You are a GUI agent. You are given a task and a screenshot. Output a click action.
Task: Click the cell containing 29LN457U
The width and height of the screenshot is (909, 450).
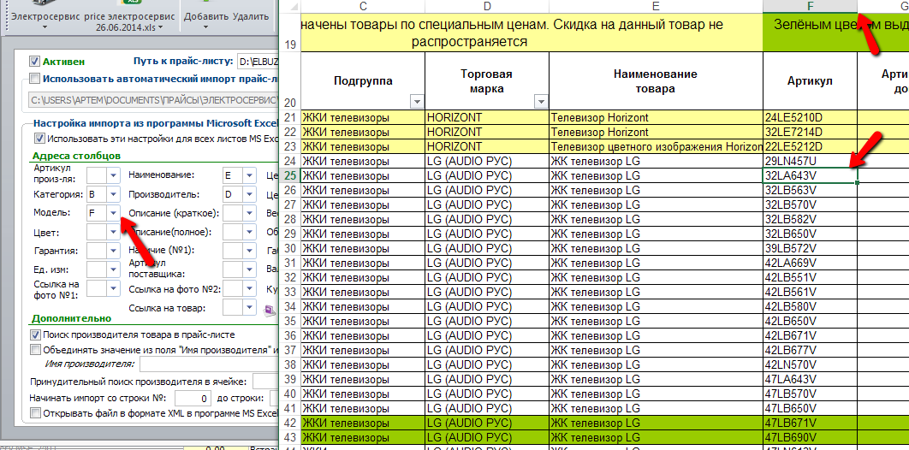click(810, 161)
